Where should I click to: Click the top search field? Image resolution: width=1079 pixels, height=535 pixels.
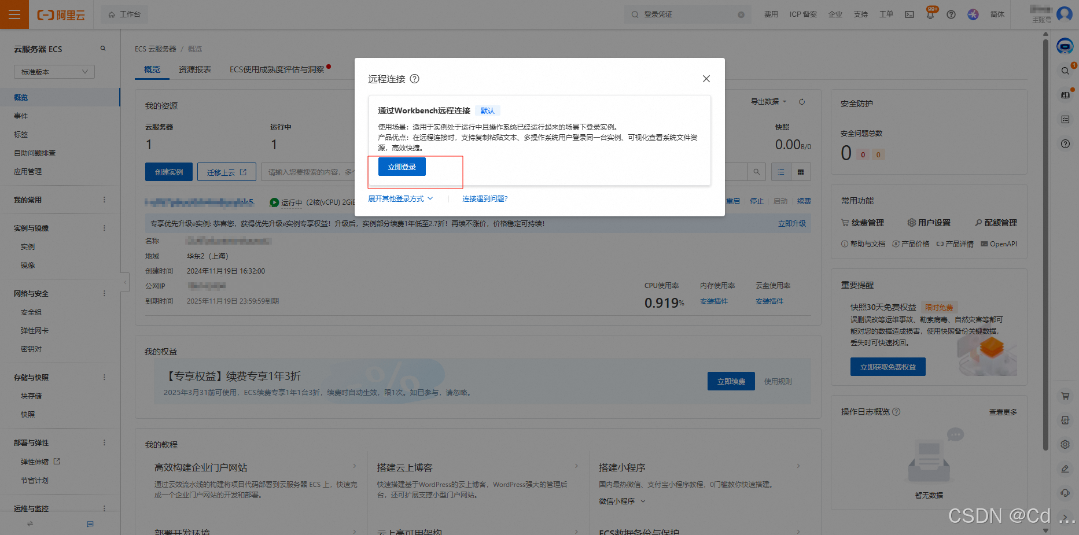[x=687, y=14]
